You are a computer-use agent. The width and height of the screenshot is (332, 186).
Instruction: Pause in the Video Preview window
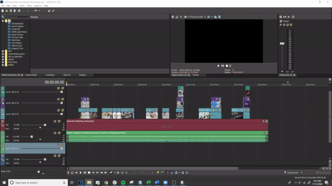point(223,66)
